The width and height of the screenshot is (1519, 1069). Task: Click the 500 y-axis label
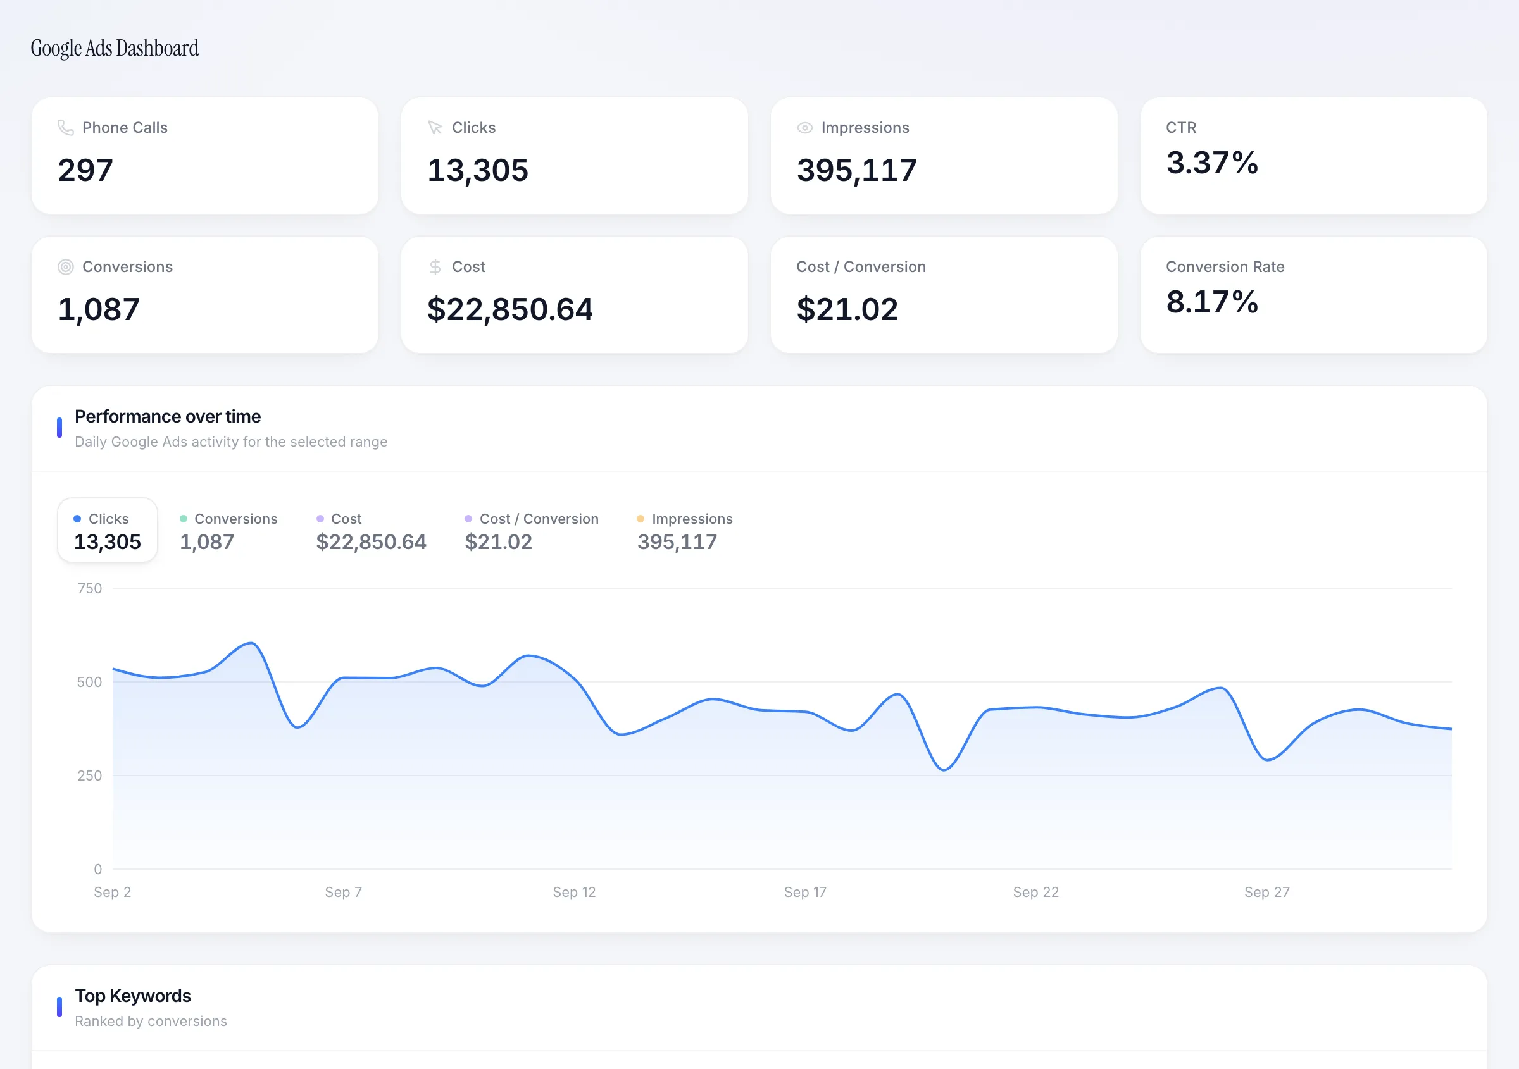pos(89,683)
